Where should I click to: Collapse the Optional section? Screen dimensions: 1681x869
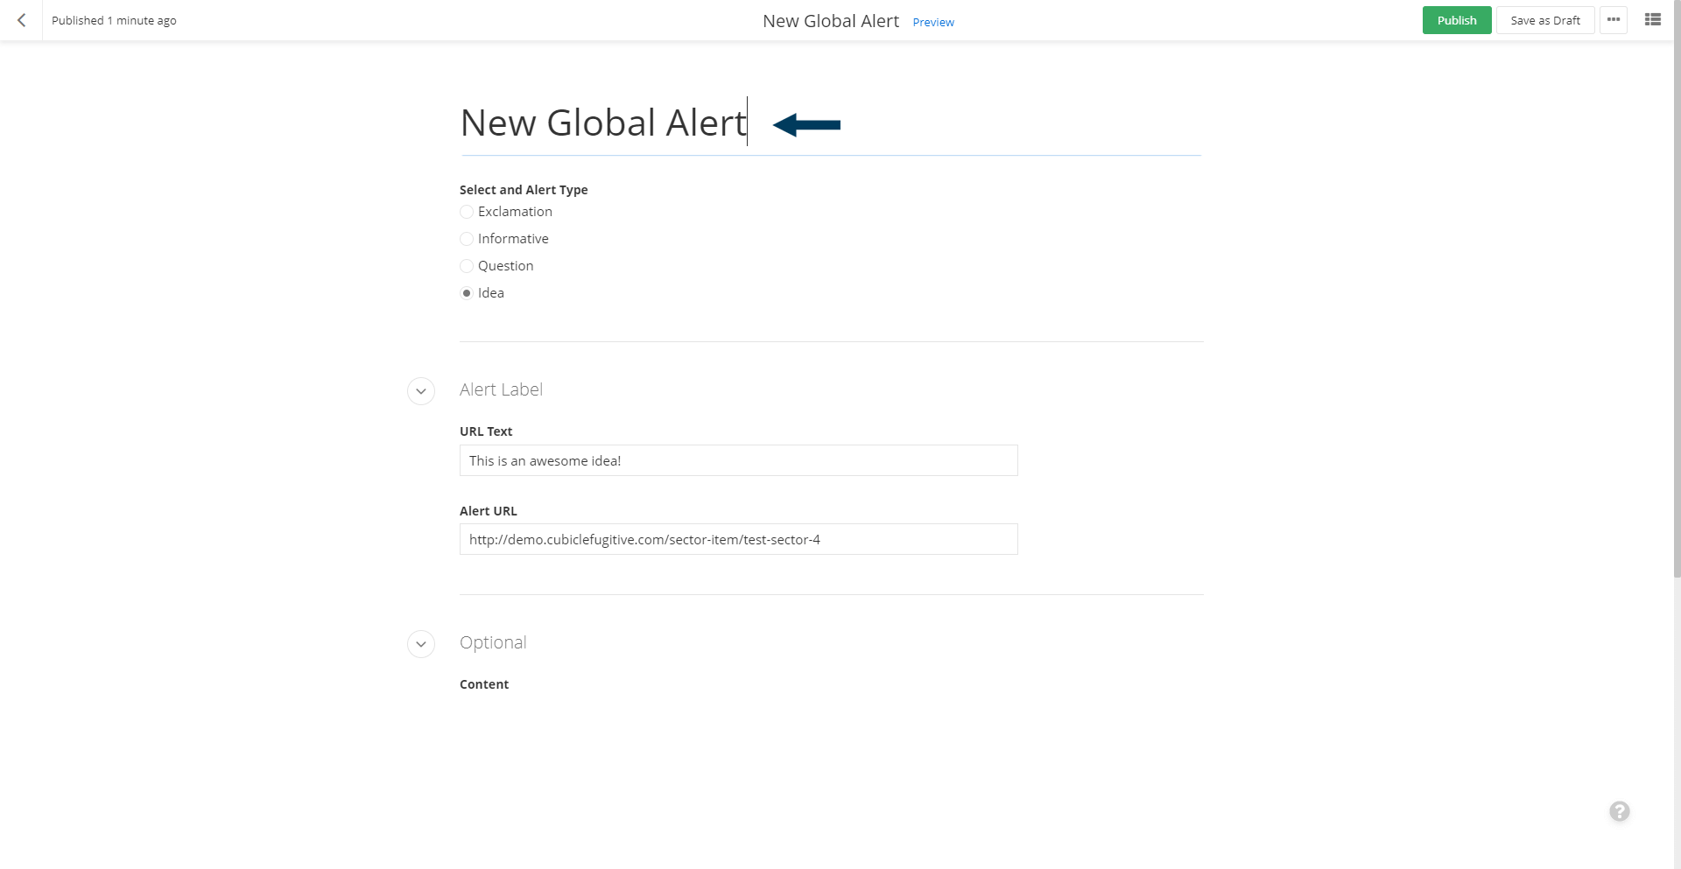point(421,644)
